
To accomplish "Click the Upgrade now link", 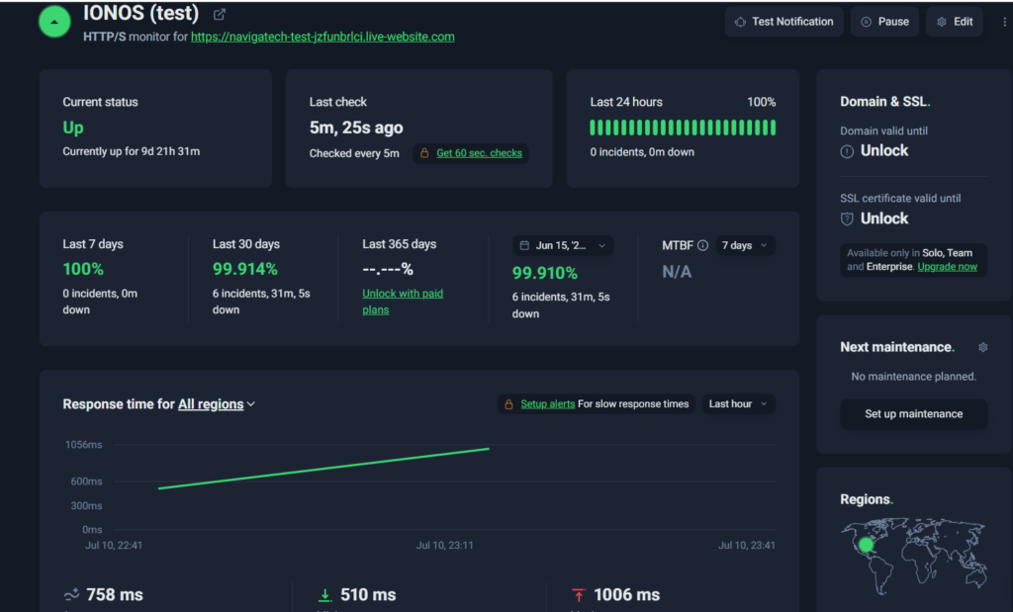I will pos(947,267).
